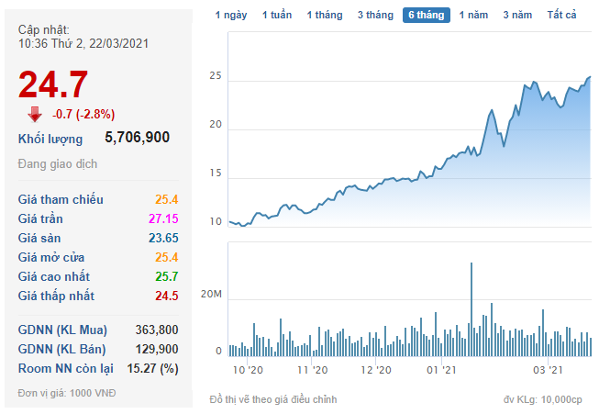Select the Tất cả range tab
This screenshot has width=599, height=414.
pos(561,16)
